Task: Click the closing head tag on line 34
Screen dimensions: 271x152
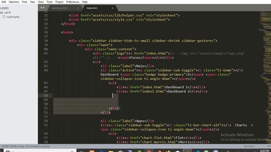Action: tap(68, 24)
